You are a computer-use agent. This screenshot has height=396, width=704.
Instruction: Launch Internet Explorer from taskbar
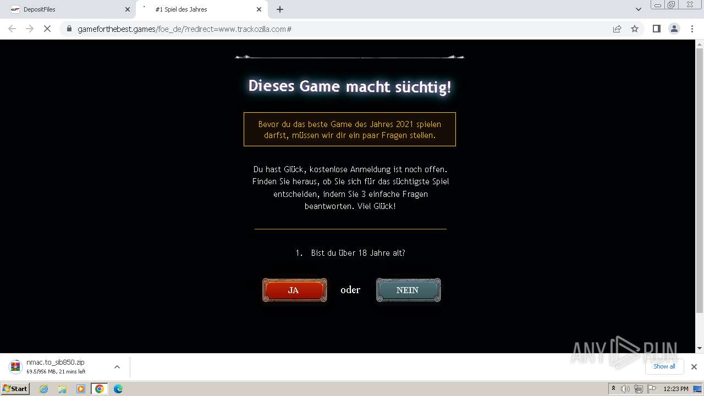click(44, 389)
